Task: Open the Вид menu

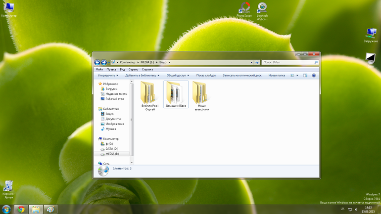Action: click(x=123, y=69)
